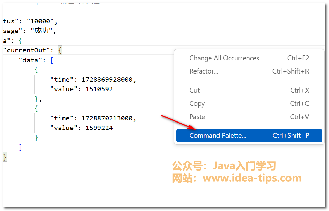Click the highlighted closing brace at bottom

coord(5,157)
